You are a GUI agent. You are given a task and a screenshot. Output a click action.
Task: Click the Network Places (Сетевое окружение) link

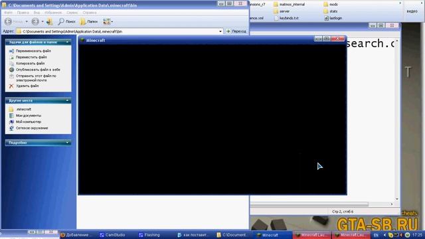coord(32,128)
